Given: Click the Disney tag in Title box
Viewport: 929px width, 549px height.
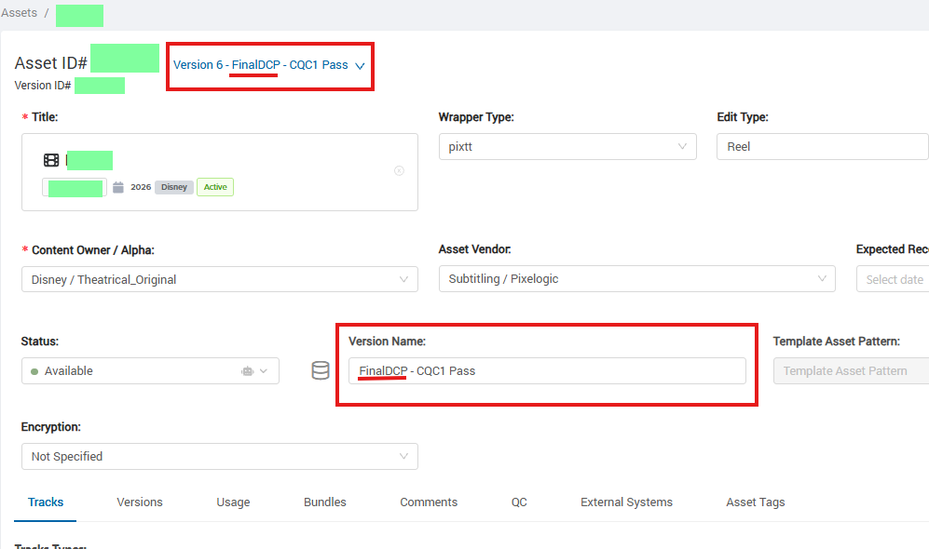Looking at the screenshot, I should tap(174, 187).
